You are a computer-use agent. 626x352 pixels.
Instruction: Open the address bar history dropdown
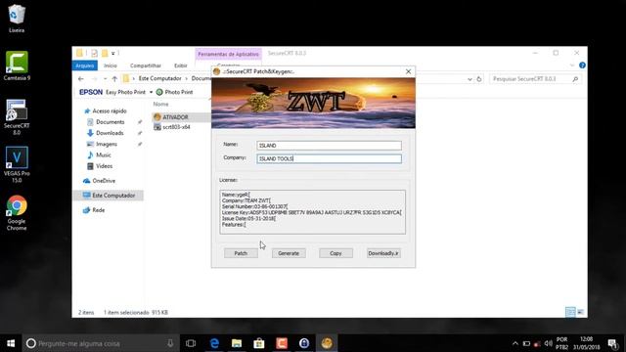[469, 79]
